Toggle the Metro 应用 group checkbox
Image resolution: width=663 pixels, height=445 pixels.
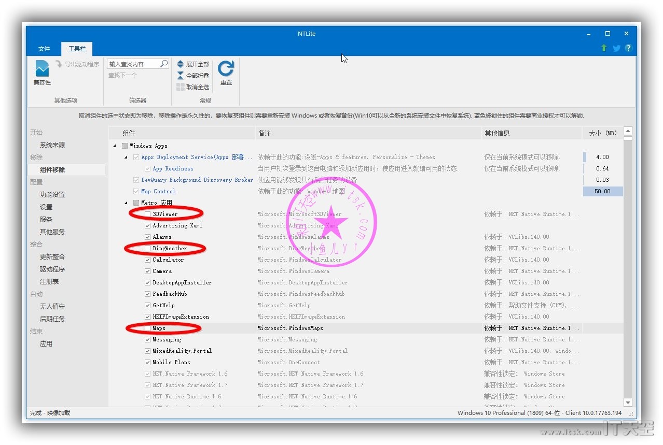(x=136, y=203)
